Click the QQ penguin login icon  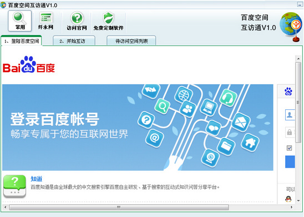point(288,199)
